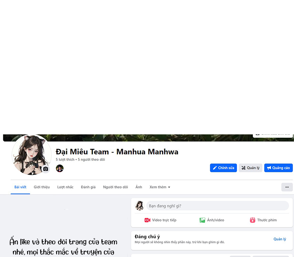
Task: Click the 5 người theo dõi count
Action: tap(91, 160)
